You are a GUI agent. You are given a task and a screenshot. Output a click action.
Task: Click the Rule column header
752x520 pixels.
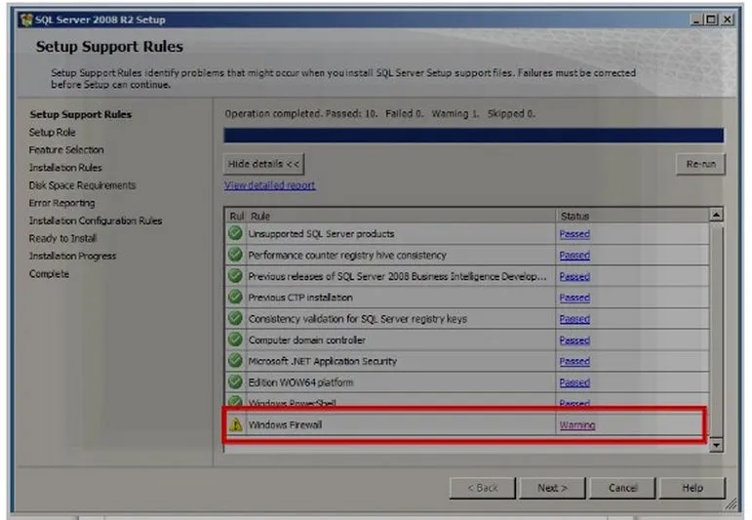(x=401, y=216)
